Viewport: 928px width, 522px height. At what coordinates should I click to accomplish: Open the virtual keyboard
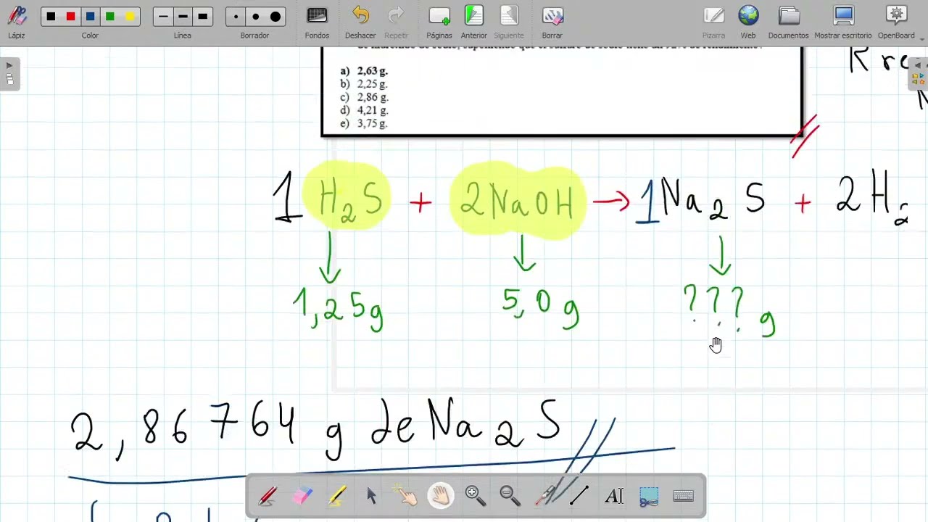tap(684, 496)
